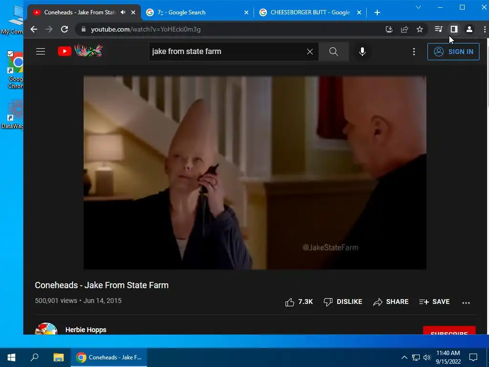The width and height of the screenshot is (489, 367).
Task: Open the notification center icon
Action: (x=473, y=357)
